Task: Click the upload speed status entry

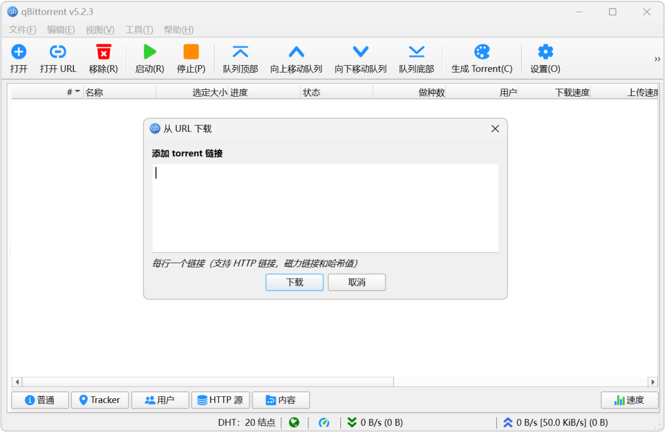Action: [x=555, y=422]
